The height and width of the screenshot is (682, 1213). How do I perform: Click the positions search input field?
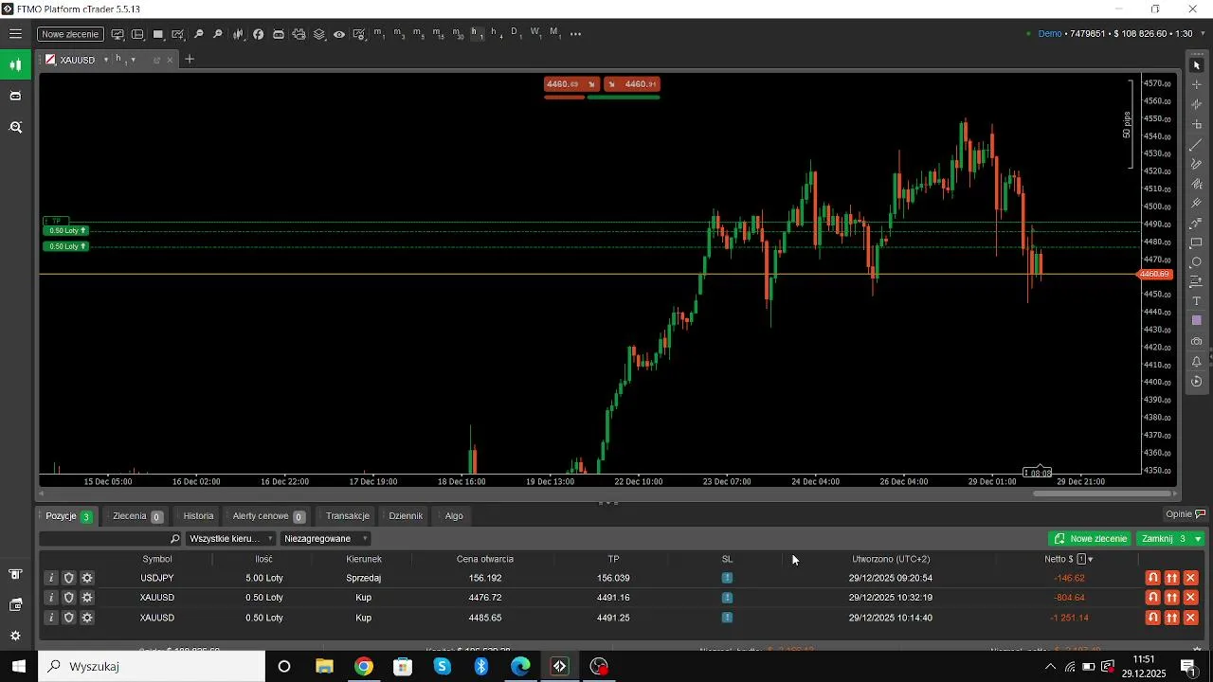(x=110, y=538)
